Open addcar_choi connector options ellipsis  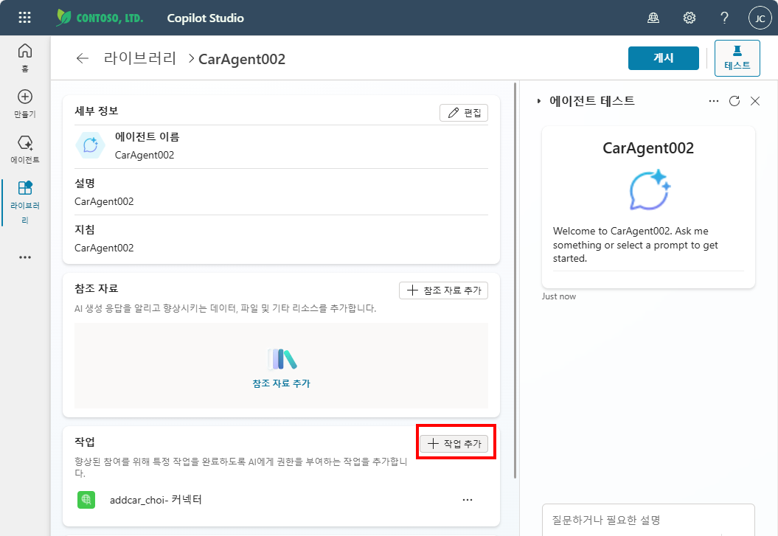(x=468, y=500)
